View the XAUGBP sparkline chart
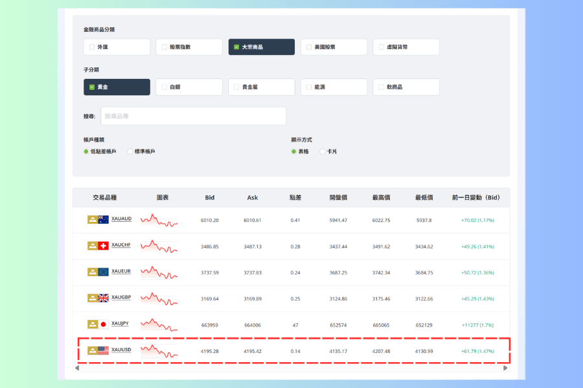Screen dimensions: 583x388 159,299
